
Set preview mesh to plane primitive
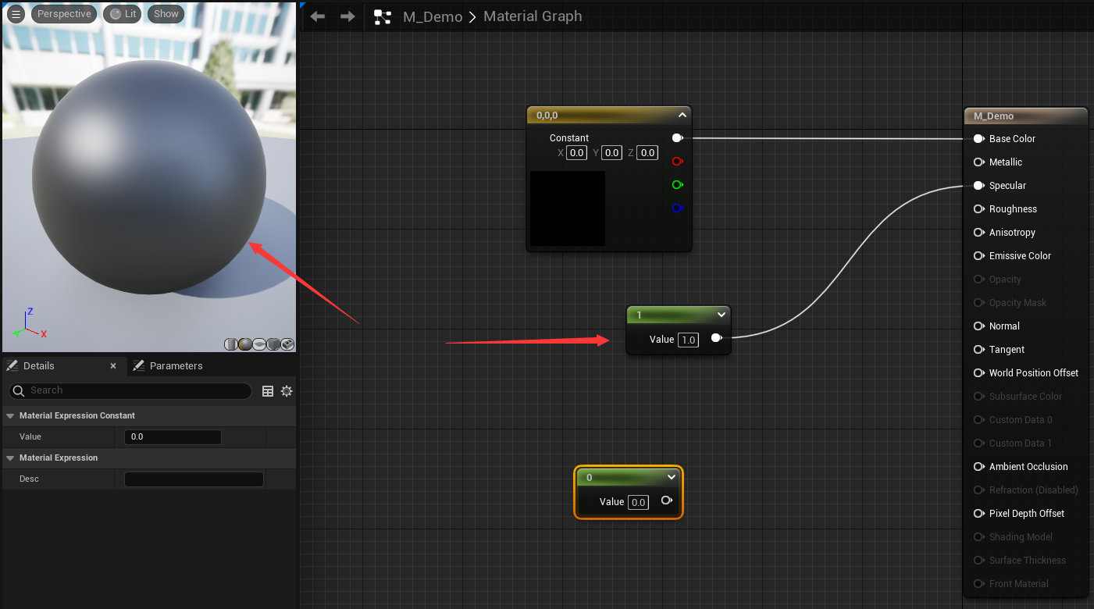pos(258,344)
